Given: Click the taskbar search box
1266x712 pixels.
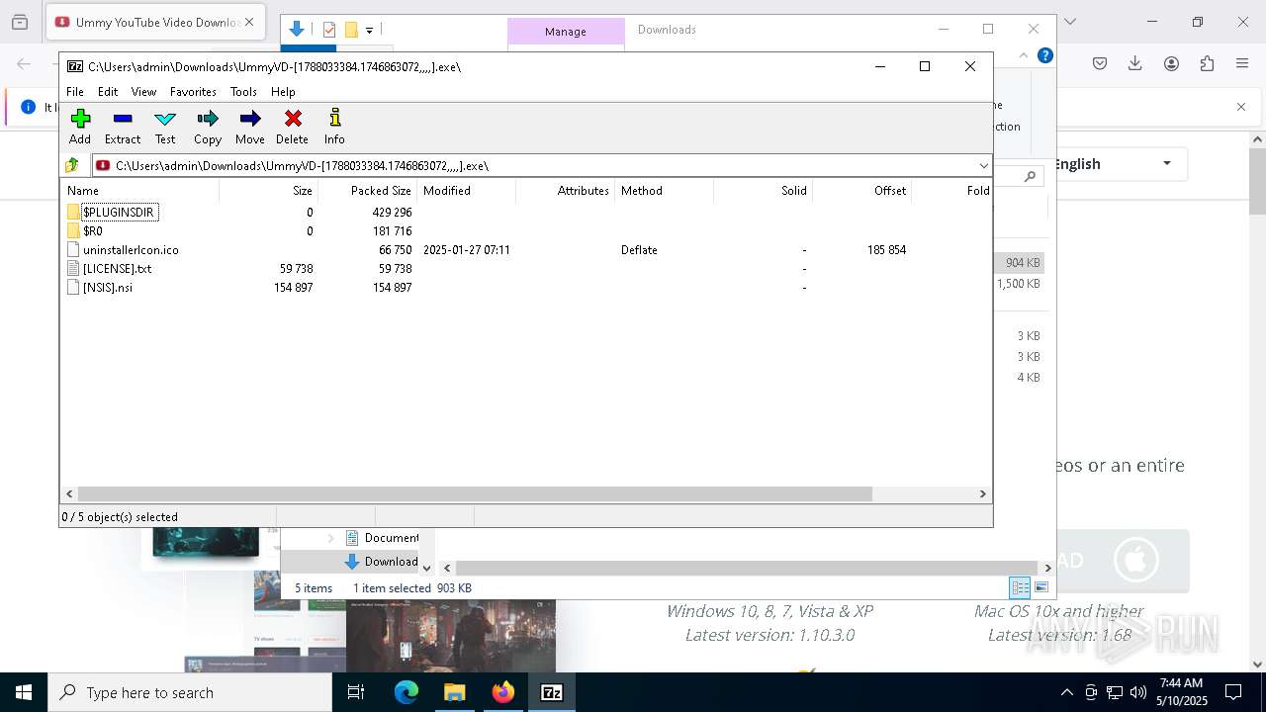Looking at the screenshot, I should 190,692.
